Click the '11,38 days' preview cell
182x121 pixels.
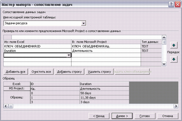coord(104,98)
